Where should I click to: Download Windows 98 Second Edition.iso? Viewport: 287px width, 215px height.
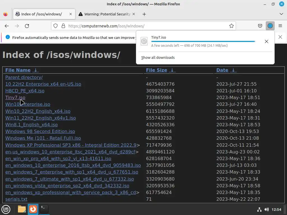(x=40, y=132)
